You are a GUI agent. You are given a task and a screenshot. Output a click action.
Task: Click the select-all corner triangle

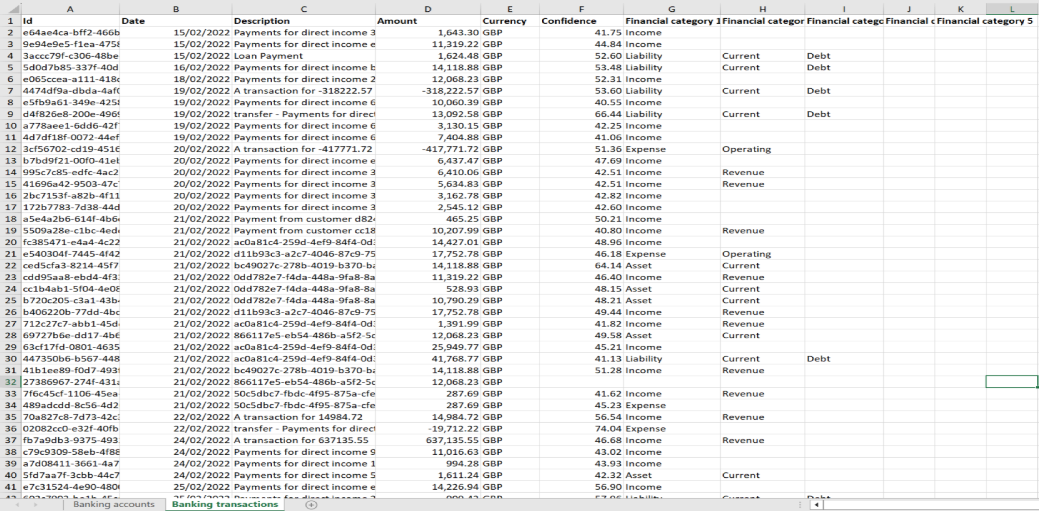click(x=14, y=9)
